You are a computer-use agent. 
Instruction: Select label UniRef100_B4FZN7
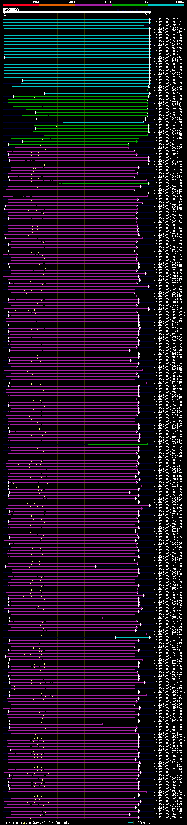coord(168,61)
